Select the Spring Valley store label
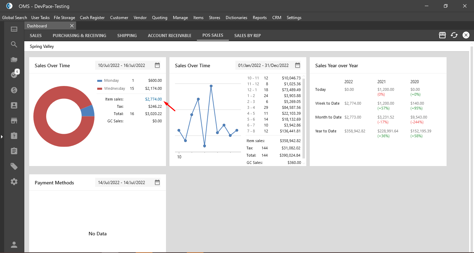The image size is (474, 253). click(42, 46)
